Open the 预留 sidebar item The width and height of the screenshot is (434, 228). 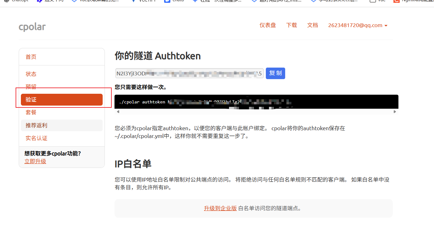click(x=31, y=87)
